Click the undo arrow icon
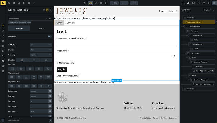217x123 pixels. pos(183,3)
